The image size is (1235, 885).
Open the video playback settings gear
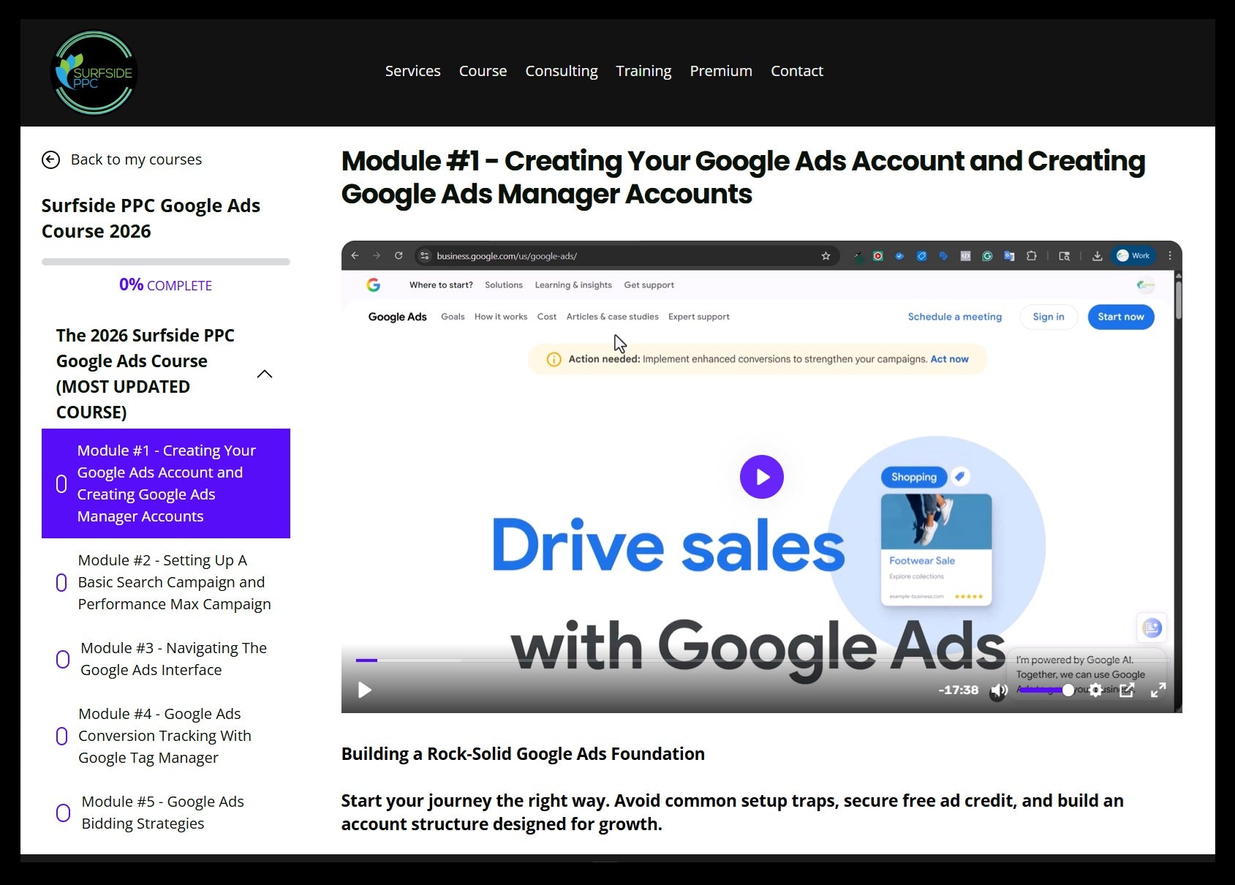point(1096,690)
